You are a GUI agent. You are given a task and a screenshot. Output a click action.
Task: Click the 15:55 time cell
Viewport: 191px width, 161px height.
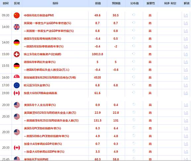click(x=6, y=66)
